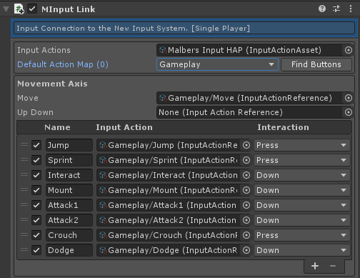Screen dimensions: 360x278
Task: Toggle the Crouch input checkbox
Action: (x=36, y=235)
